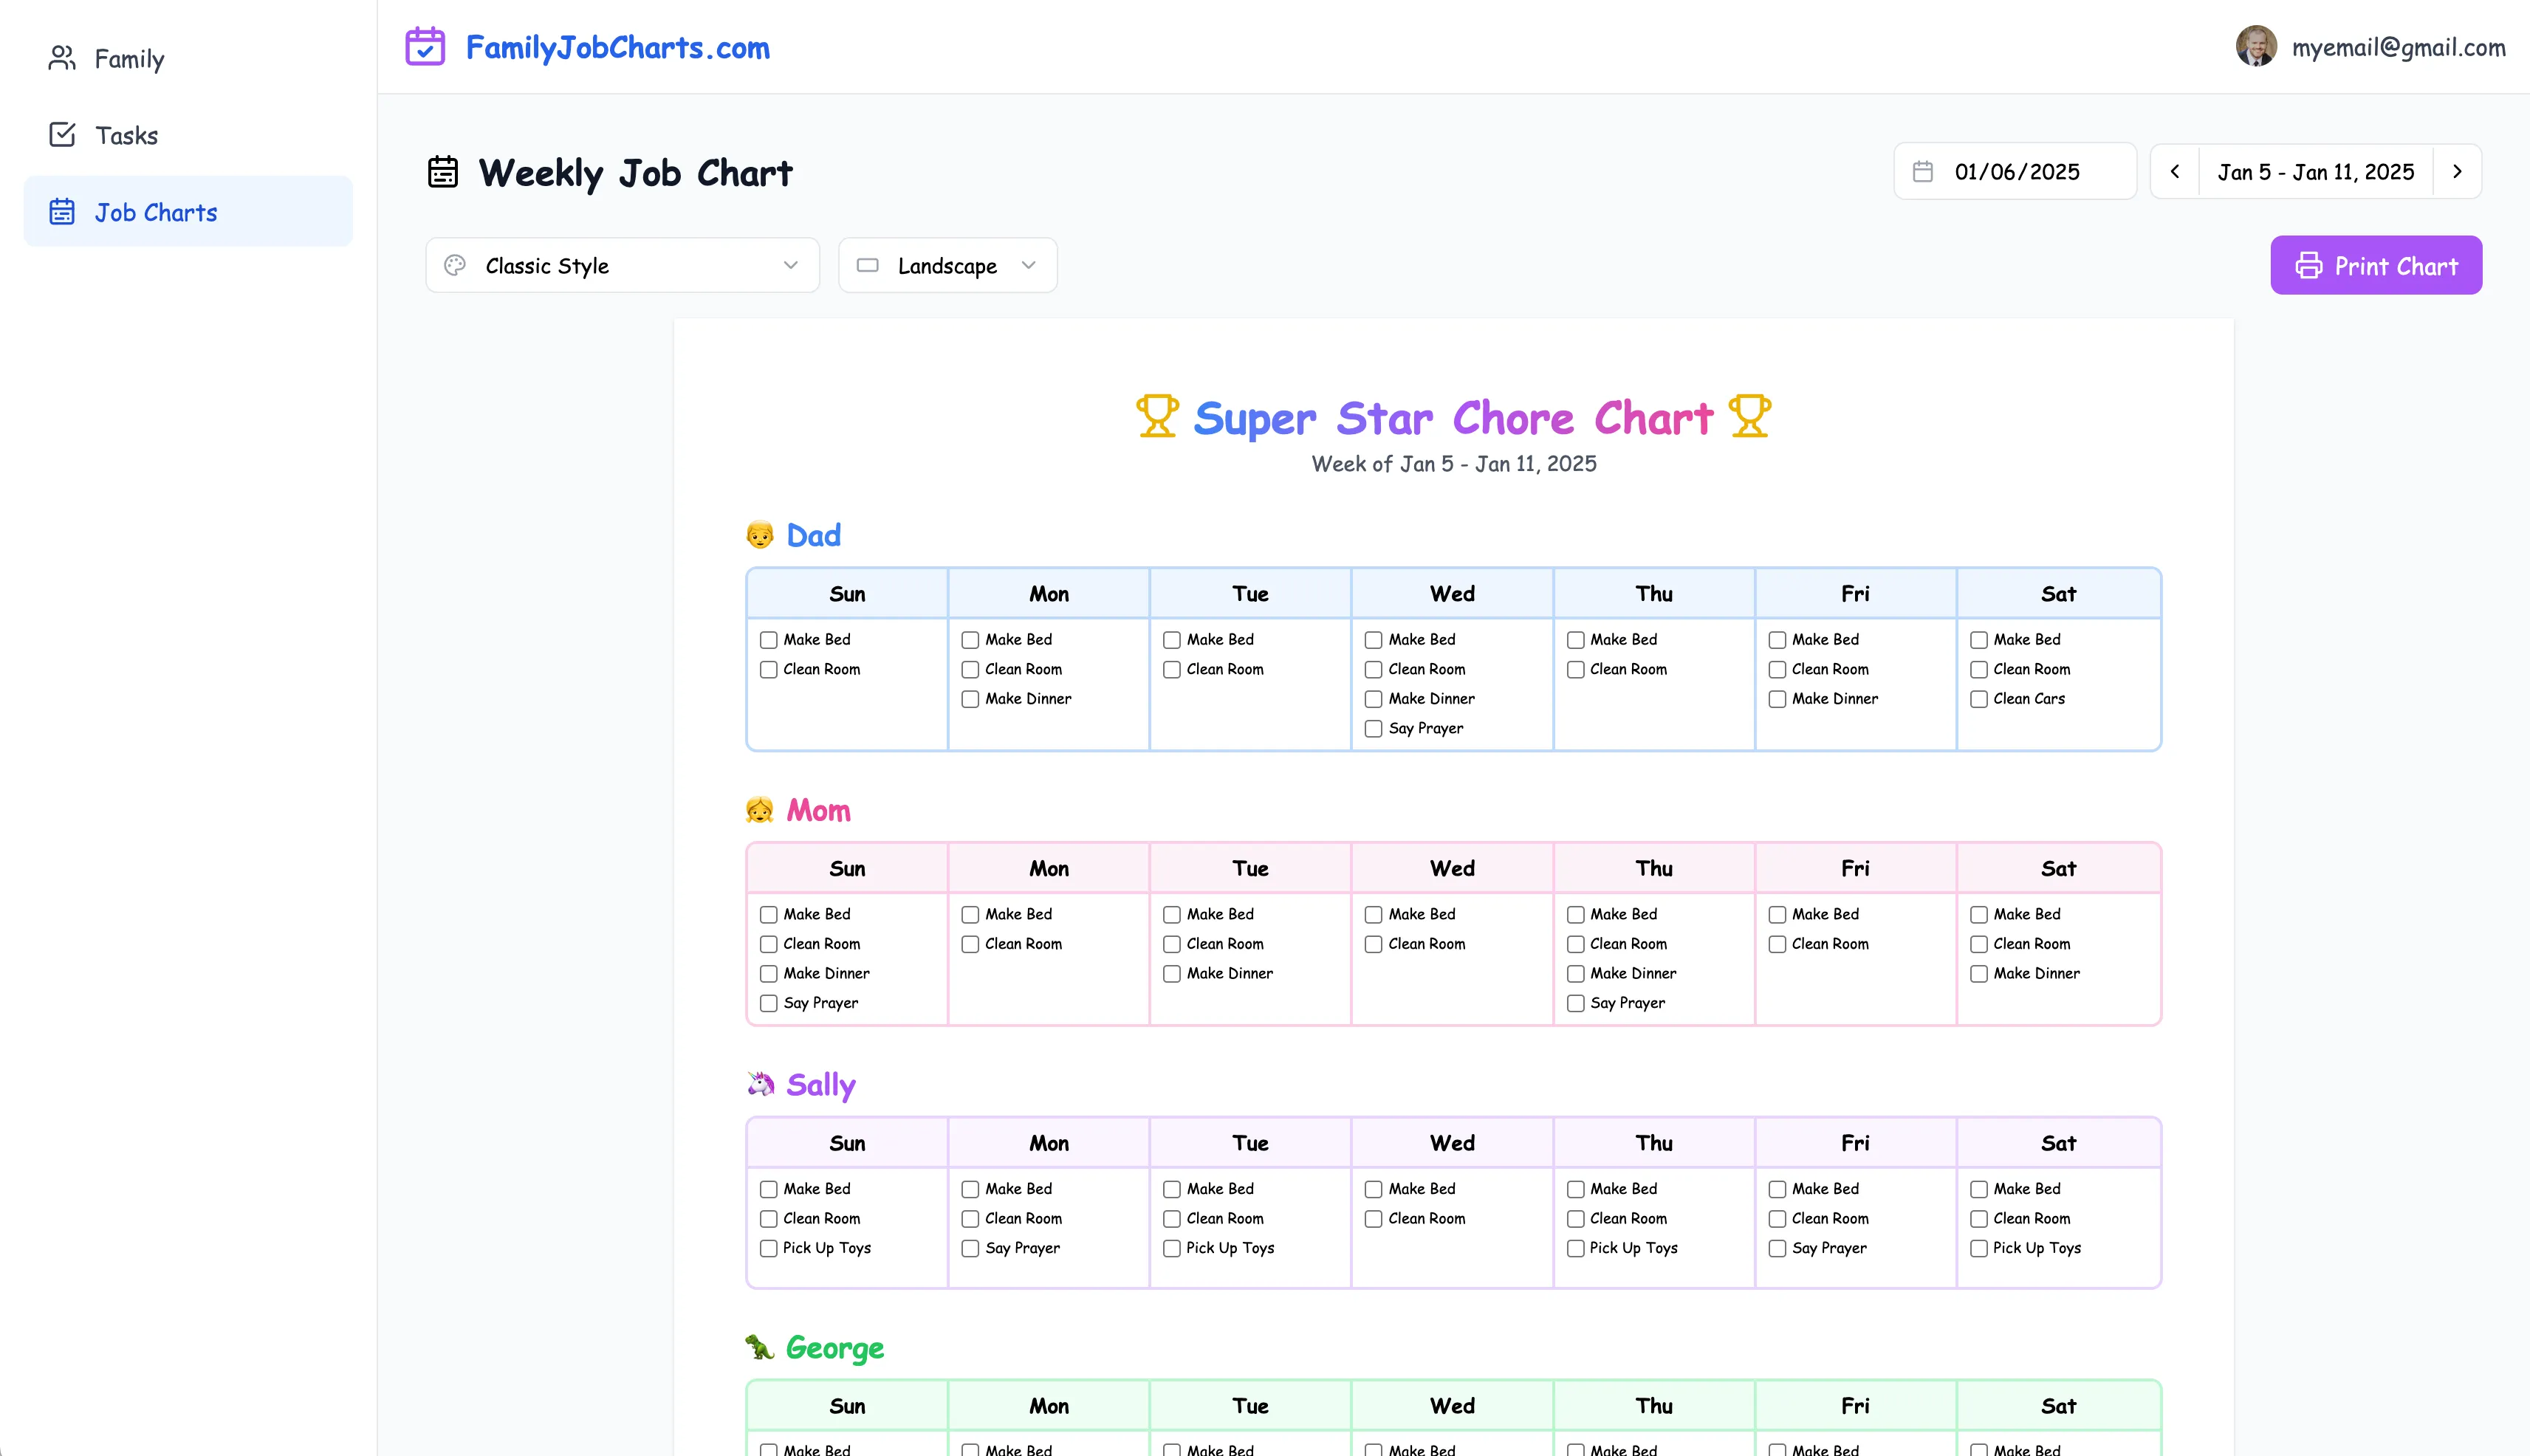Click the calendar icon in the date field
The width and height of the screenshot is (2530, 1456).
[x=1923, y=171]
